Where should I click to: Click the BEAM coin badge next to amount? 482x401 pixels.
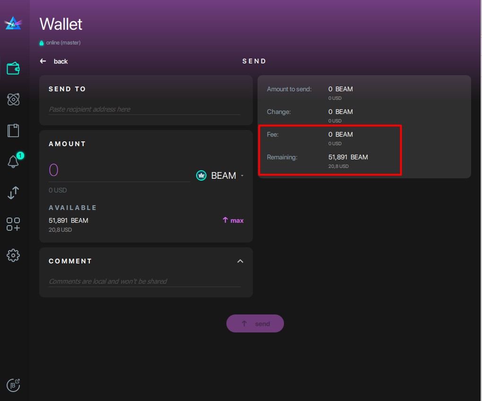201,175
